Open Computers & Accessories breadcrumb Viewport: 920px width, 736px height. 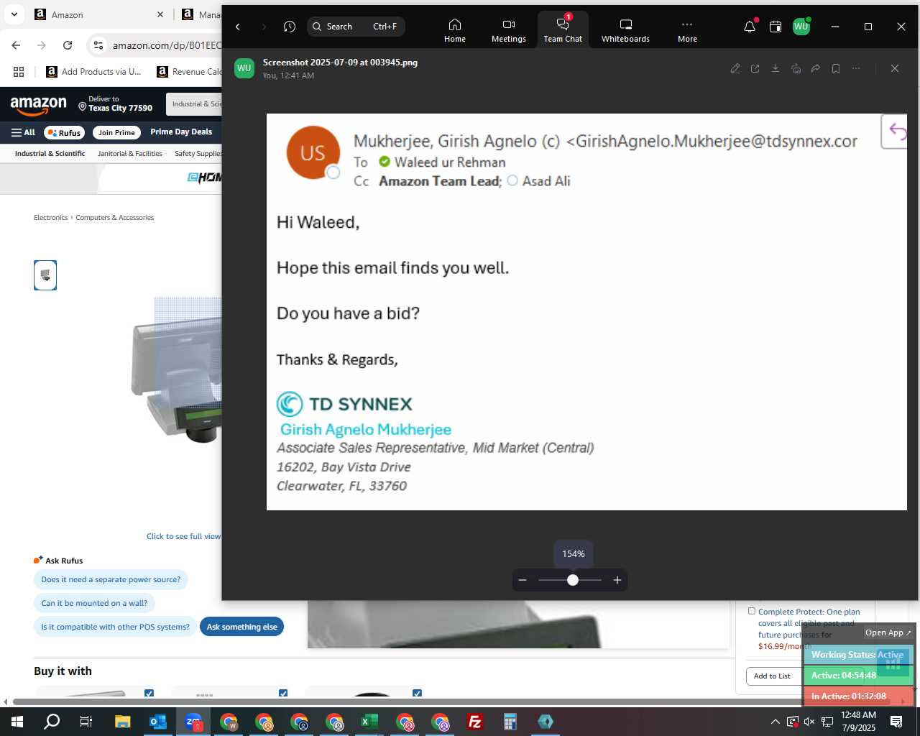click(x=115, y=218)
